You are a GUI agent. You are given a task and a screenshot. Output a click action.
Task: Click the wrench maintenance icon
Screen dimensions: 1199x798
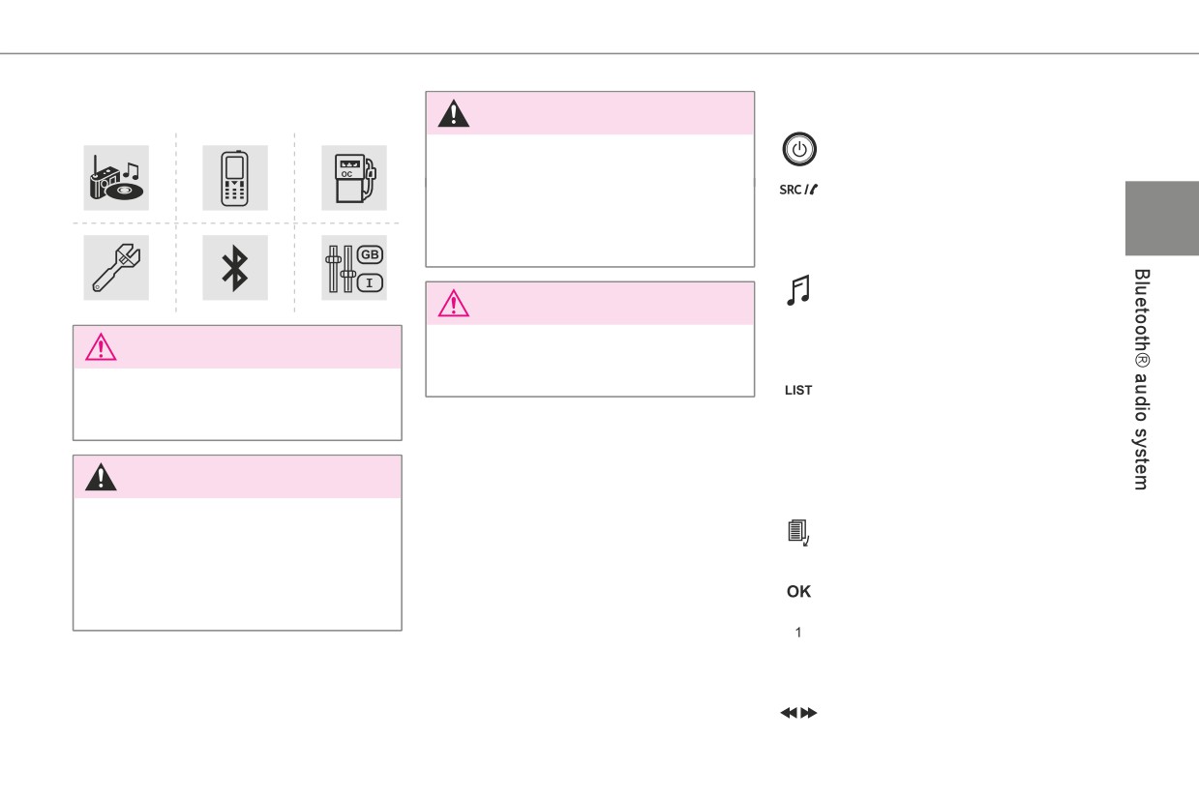pyautogui.click(x=116, y=268)
